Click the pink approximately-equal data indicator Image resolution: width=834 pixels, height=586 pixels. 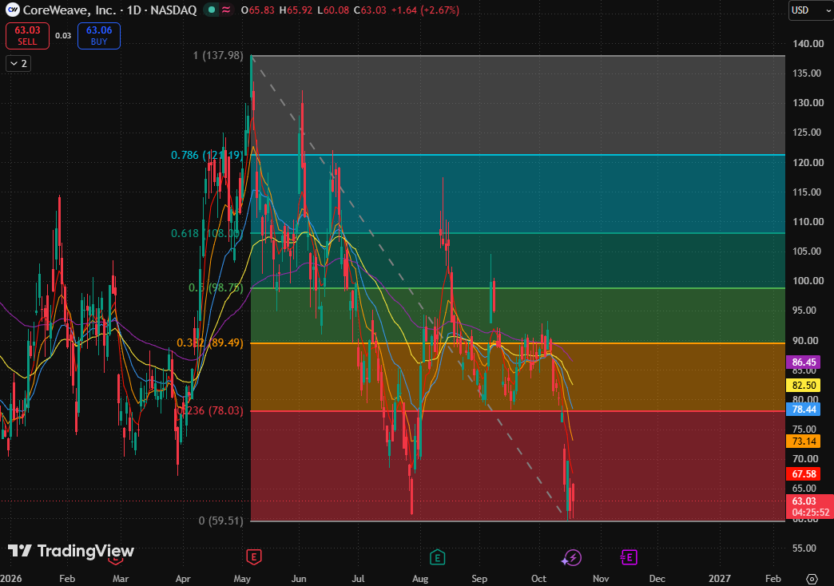point(226,10)
